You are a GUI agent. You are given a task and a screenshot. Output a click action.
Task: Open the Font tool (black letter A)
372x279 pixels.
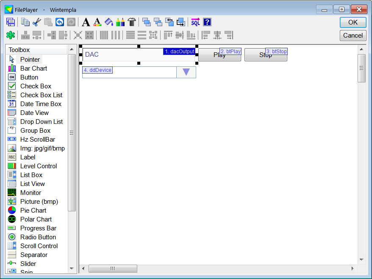click(86, 22)
